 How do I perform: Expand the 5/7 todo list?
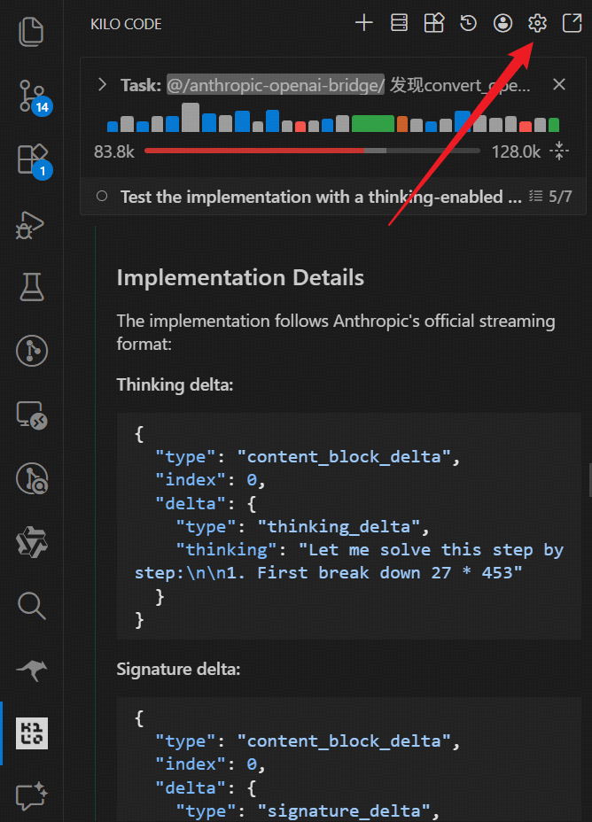tap(549, 197)
